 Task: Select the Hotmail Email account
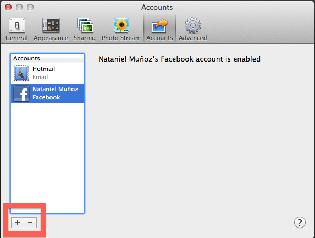pyautogui.click(x=47, y=73)
